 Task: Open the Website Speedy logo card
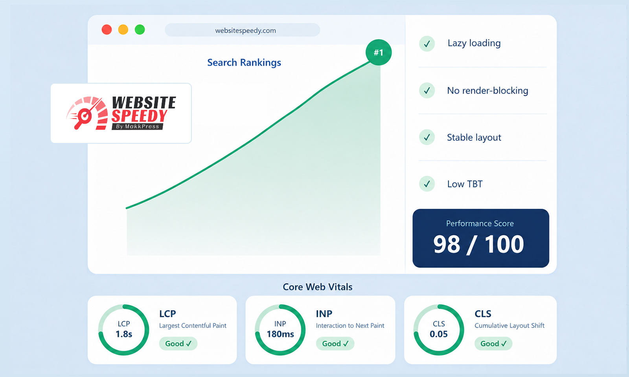(121, 113)
